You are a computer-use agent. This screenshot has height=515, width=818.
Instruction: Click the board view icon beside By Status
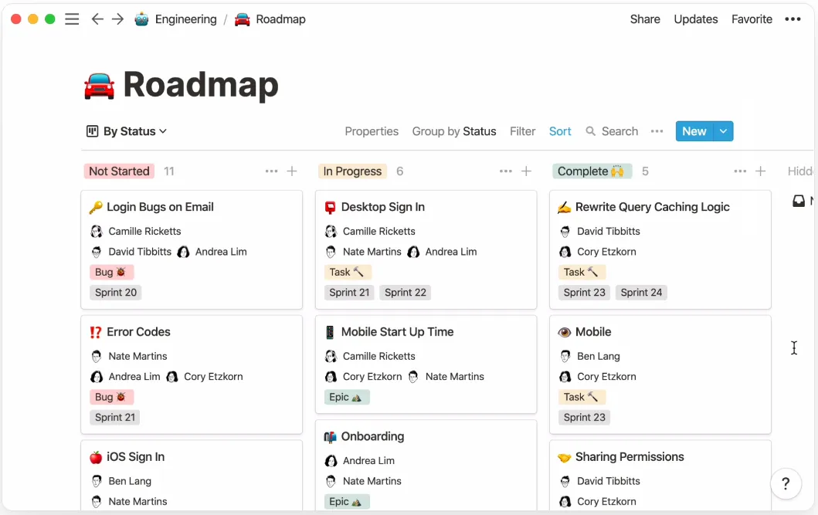pyautogui.click(x=92, y=131)
